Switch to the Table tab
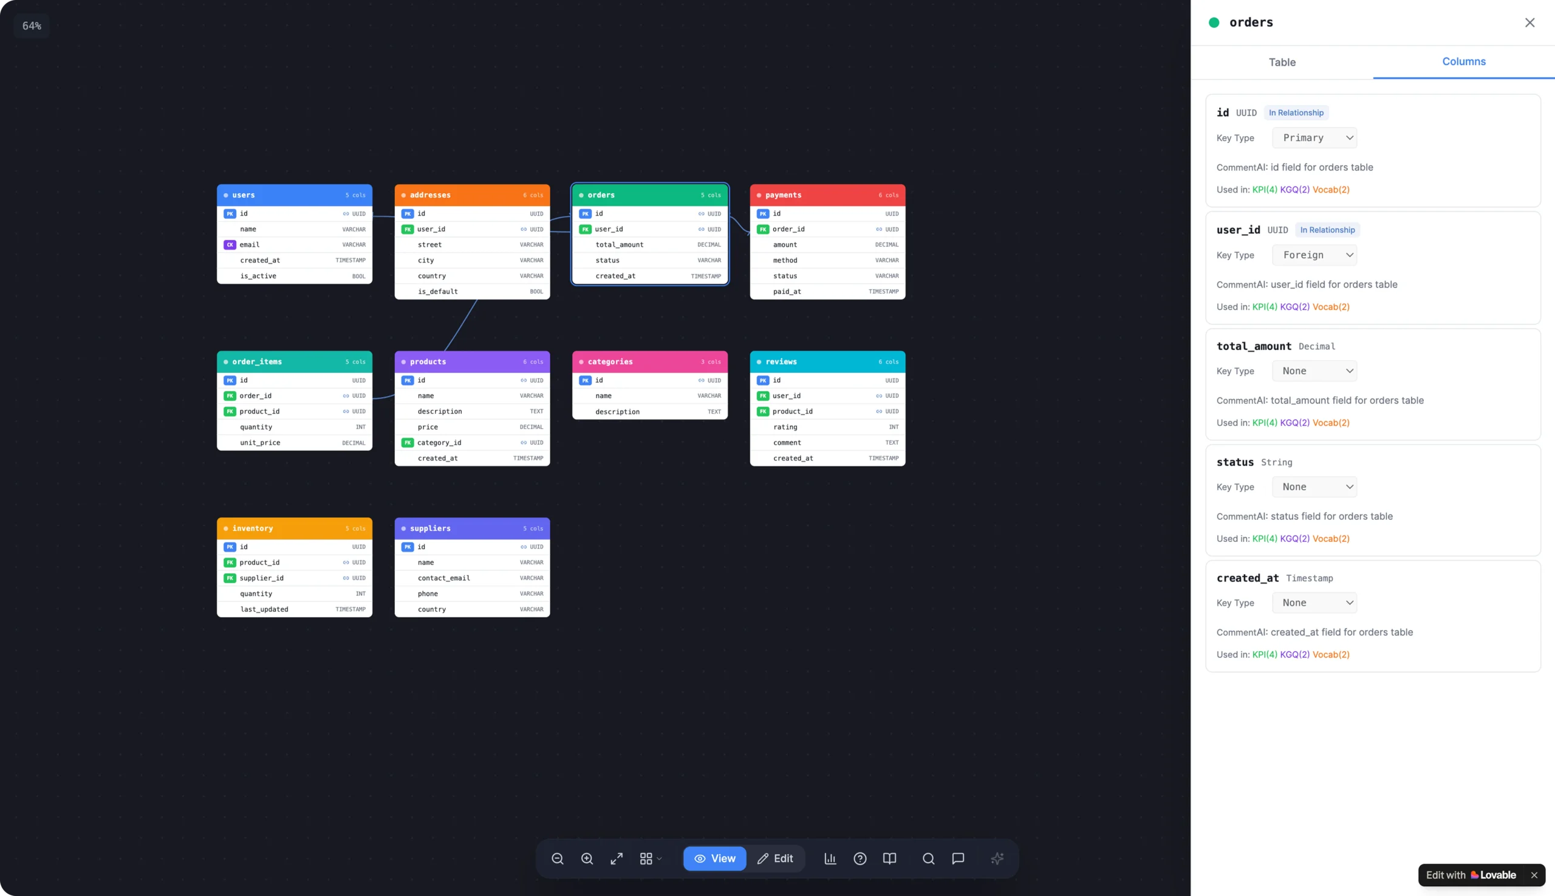The height and width of the screenshot is (896, 1555). 1282,62
